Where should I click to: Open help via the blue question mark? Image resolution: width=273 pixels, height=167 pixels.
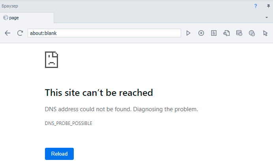256,6
